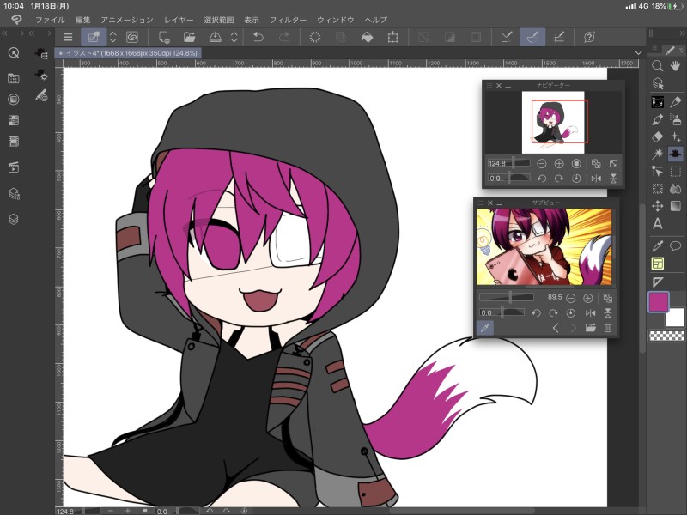Expand canvas tab list dropdown chevron
Screen dimensions: 687x515
(638, 52)
